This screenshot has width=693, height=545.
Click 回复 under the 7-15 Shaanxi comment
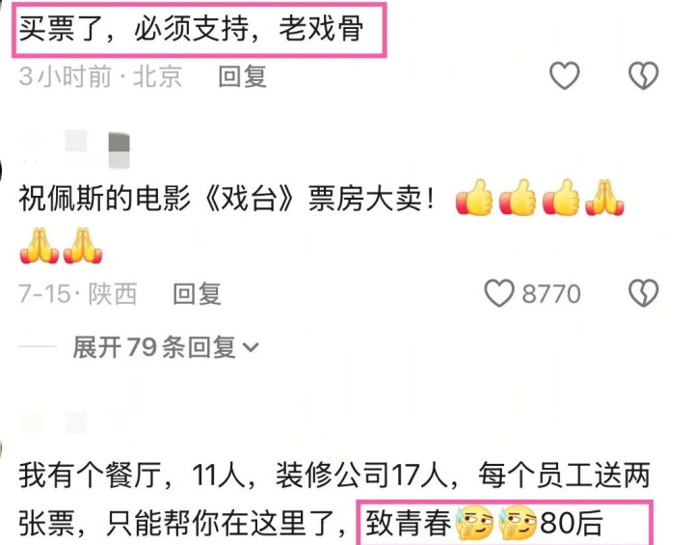[197, 294]
